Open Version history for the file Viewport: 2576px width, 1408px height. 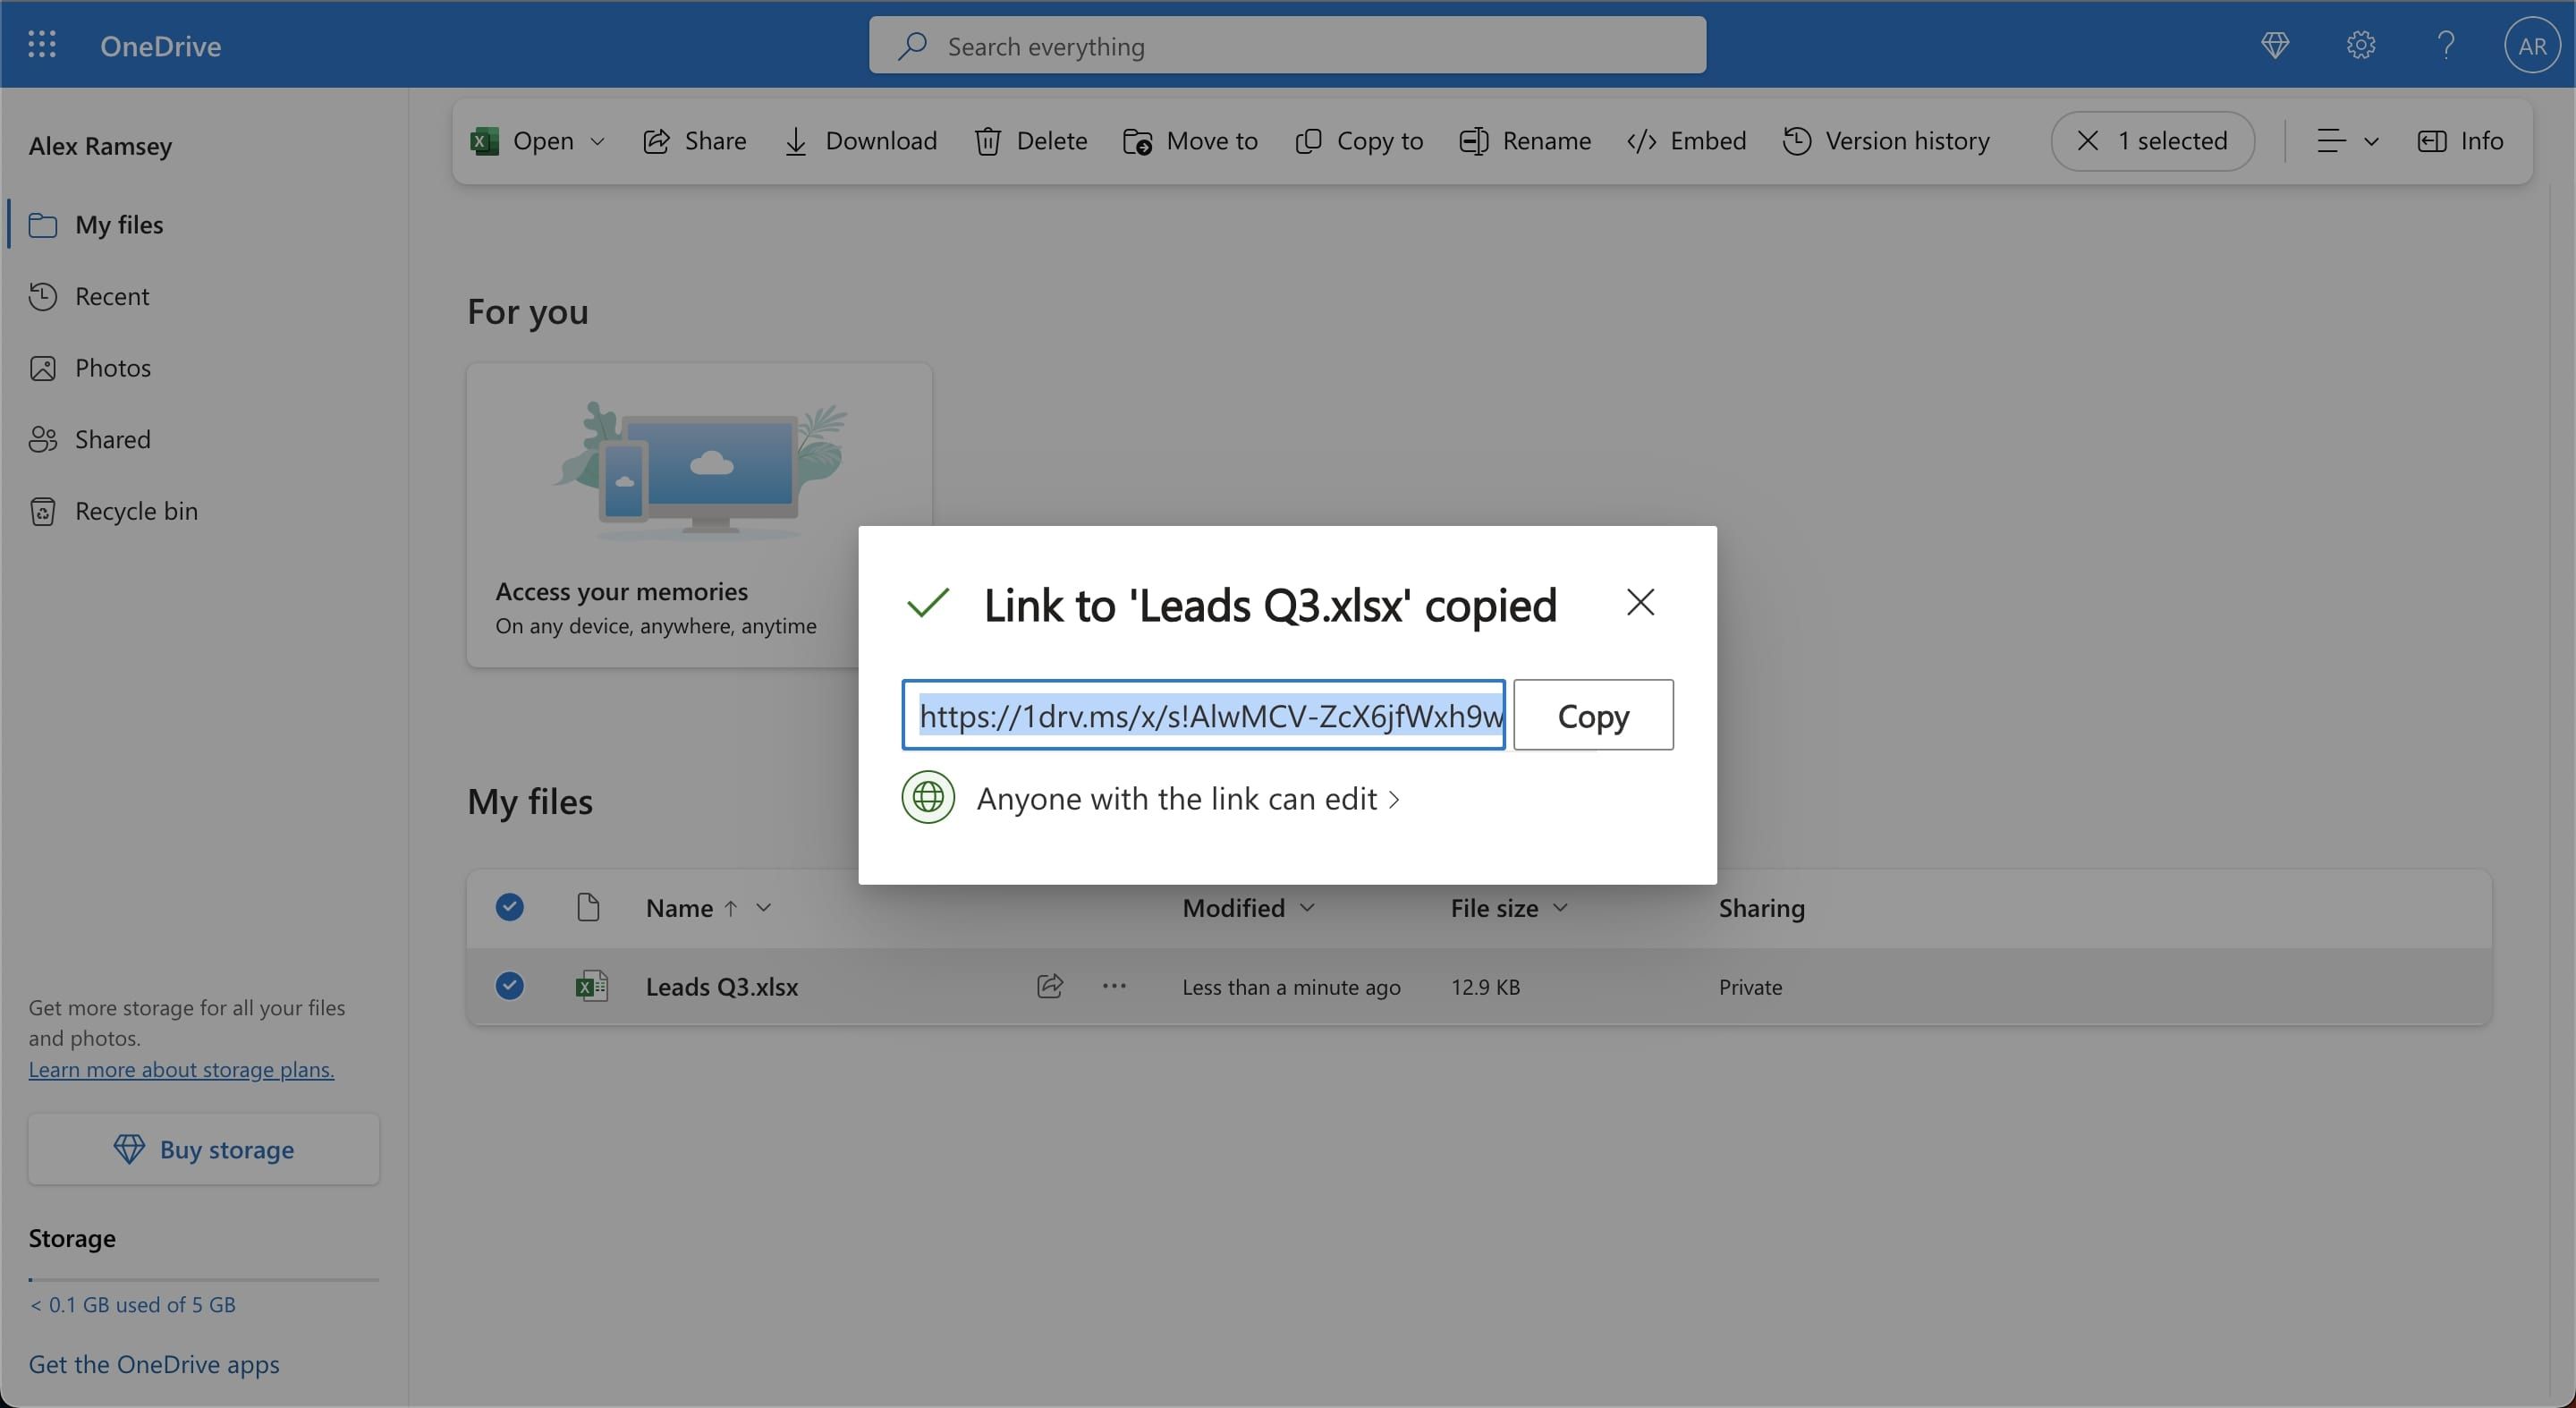1886,141
